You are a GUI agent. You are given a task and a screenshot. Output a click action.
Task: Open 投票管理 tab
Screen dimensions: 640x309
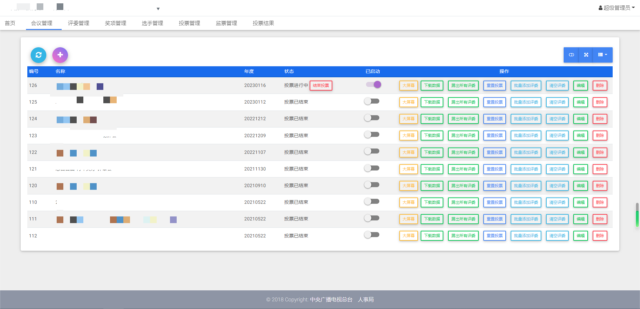click(189, 23)
